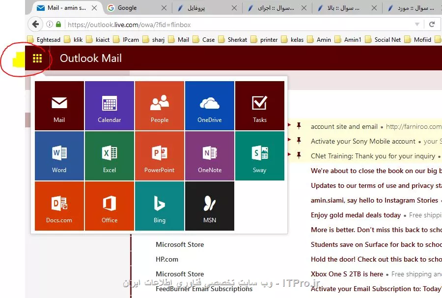Select the HP.com sender name
This screenshot has height=298, width=442.
tap(167, 259)
